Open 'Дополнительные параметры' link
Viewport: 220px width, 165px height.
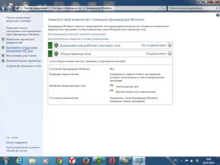(x=23, y=61)
